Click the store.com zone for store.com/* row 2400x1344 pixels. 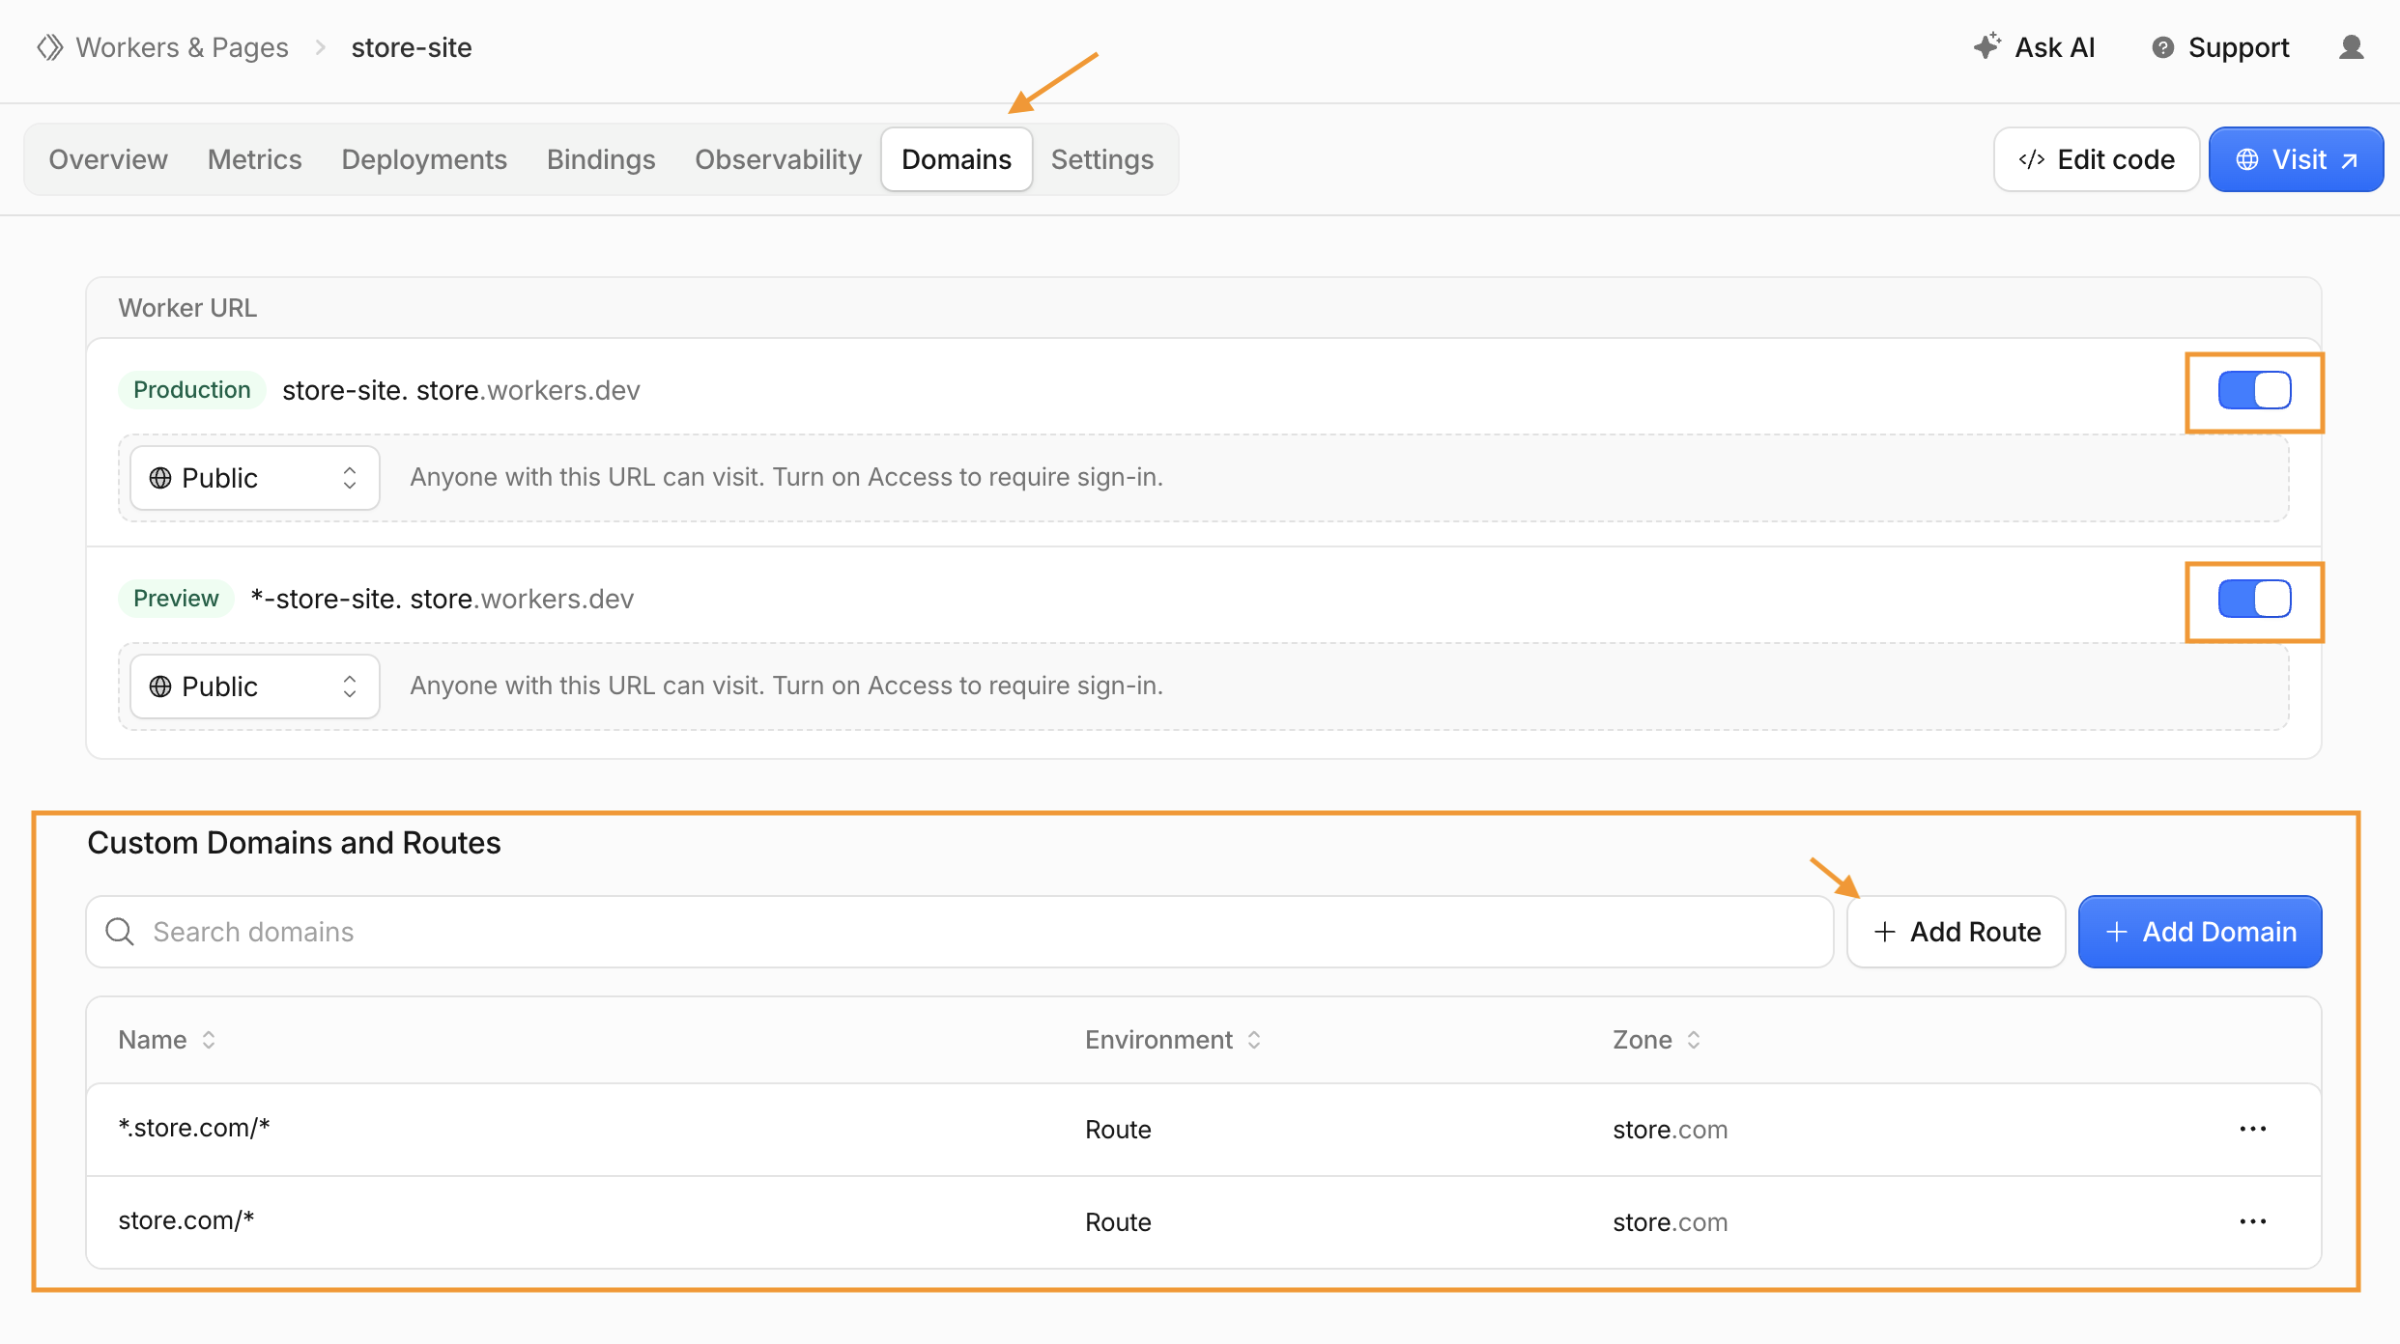tap(1670, 1222)
